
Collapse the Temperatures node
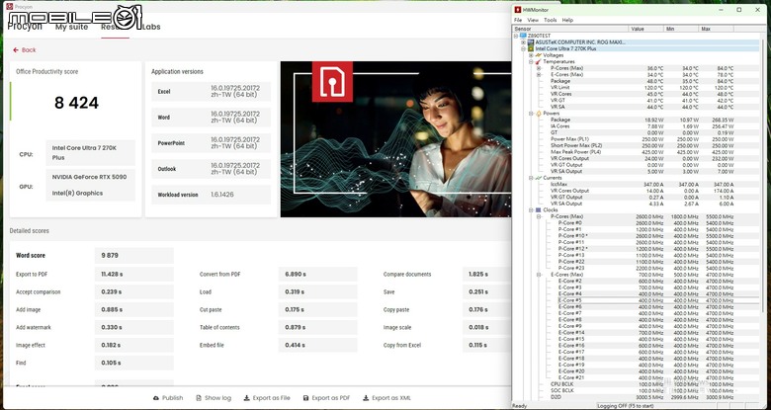click(531, 62)
